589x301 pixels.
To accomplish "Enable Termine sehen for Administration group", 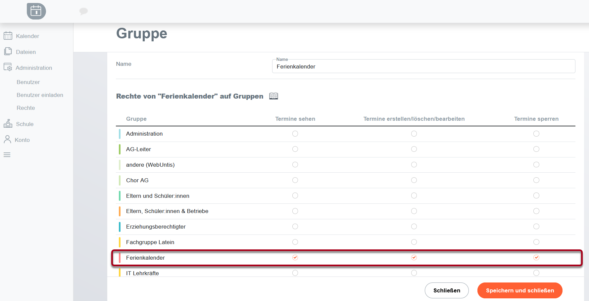I will (x=295, y=134).
